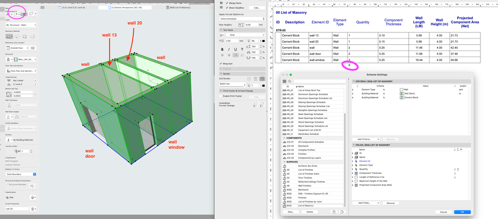Open the Arial font dropdown
The width and height of the screenshot is (498, 219).
coord(245,35)
